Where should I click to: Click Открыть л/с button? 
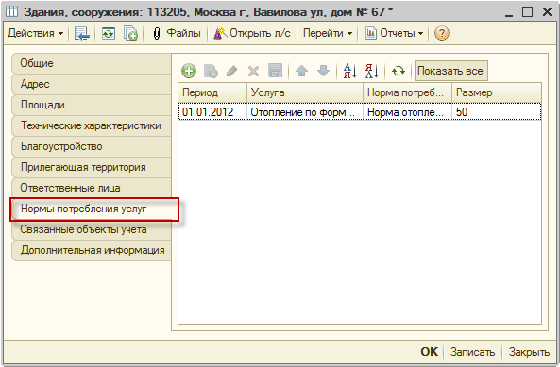(x=252, y=33)
